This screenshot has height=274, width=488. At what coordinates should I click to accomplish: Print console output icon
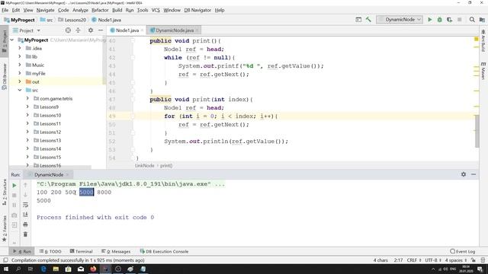coord(25,225)
